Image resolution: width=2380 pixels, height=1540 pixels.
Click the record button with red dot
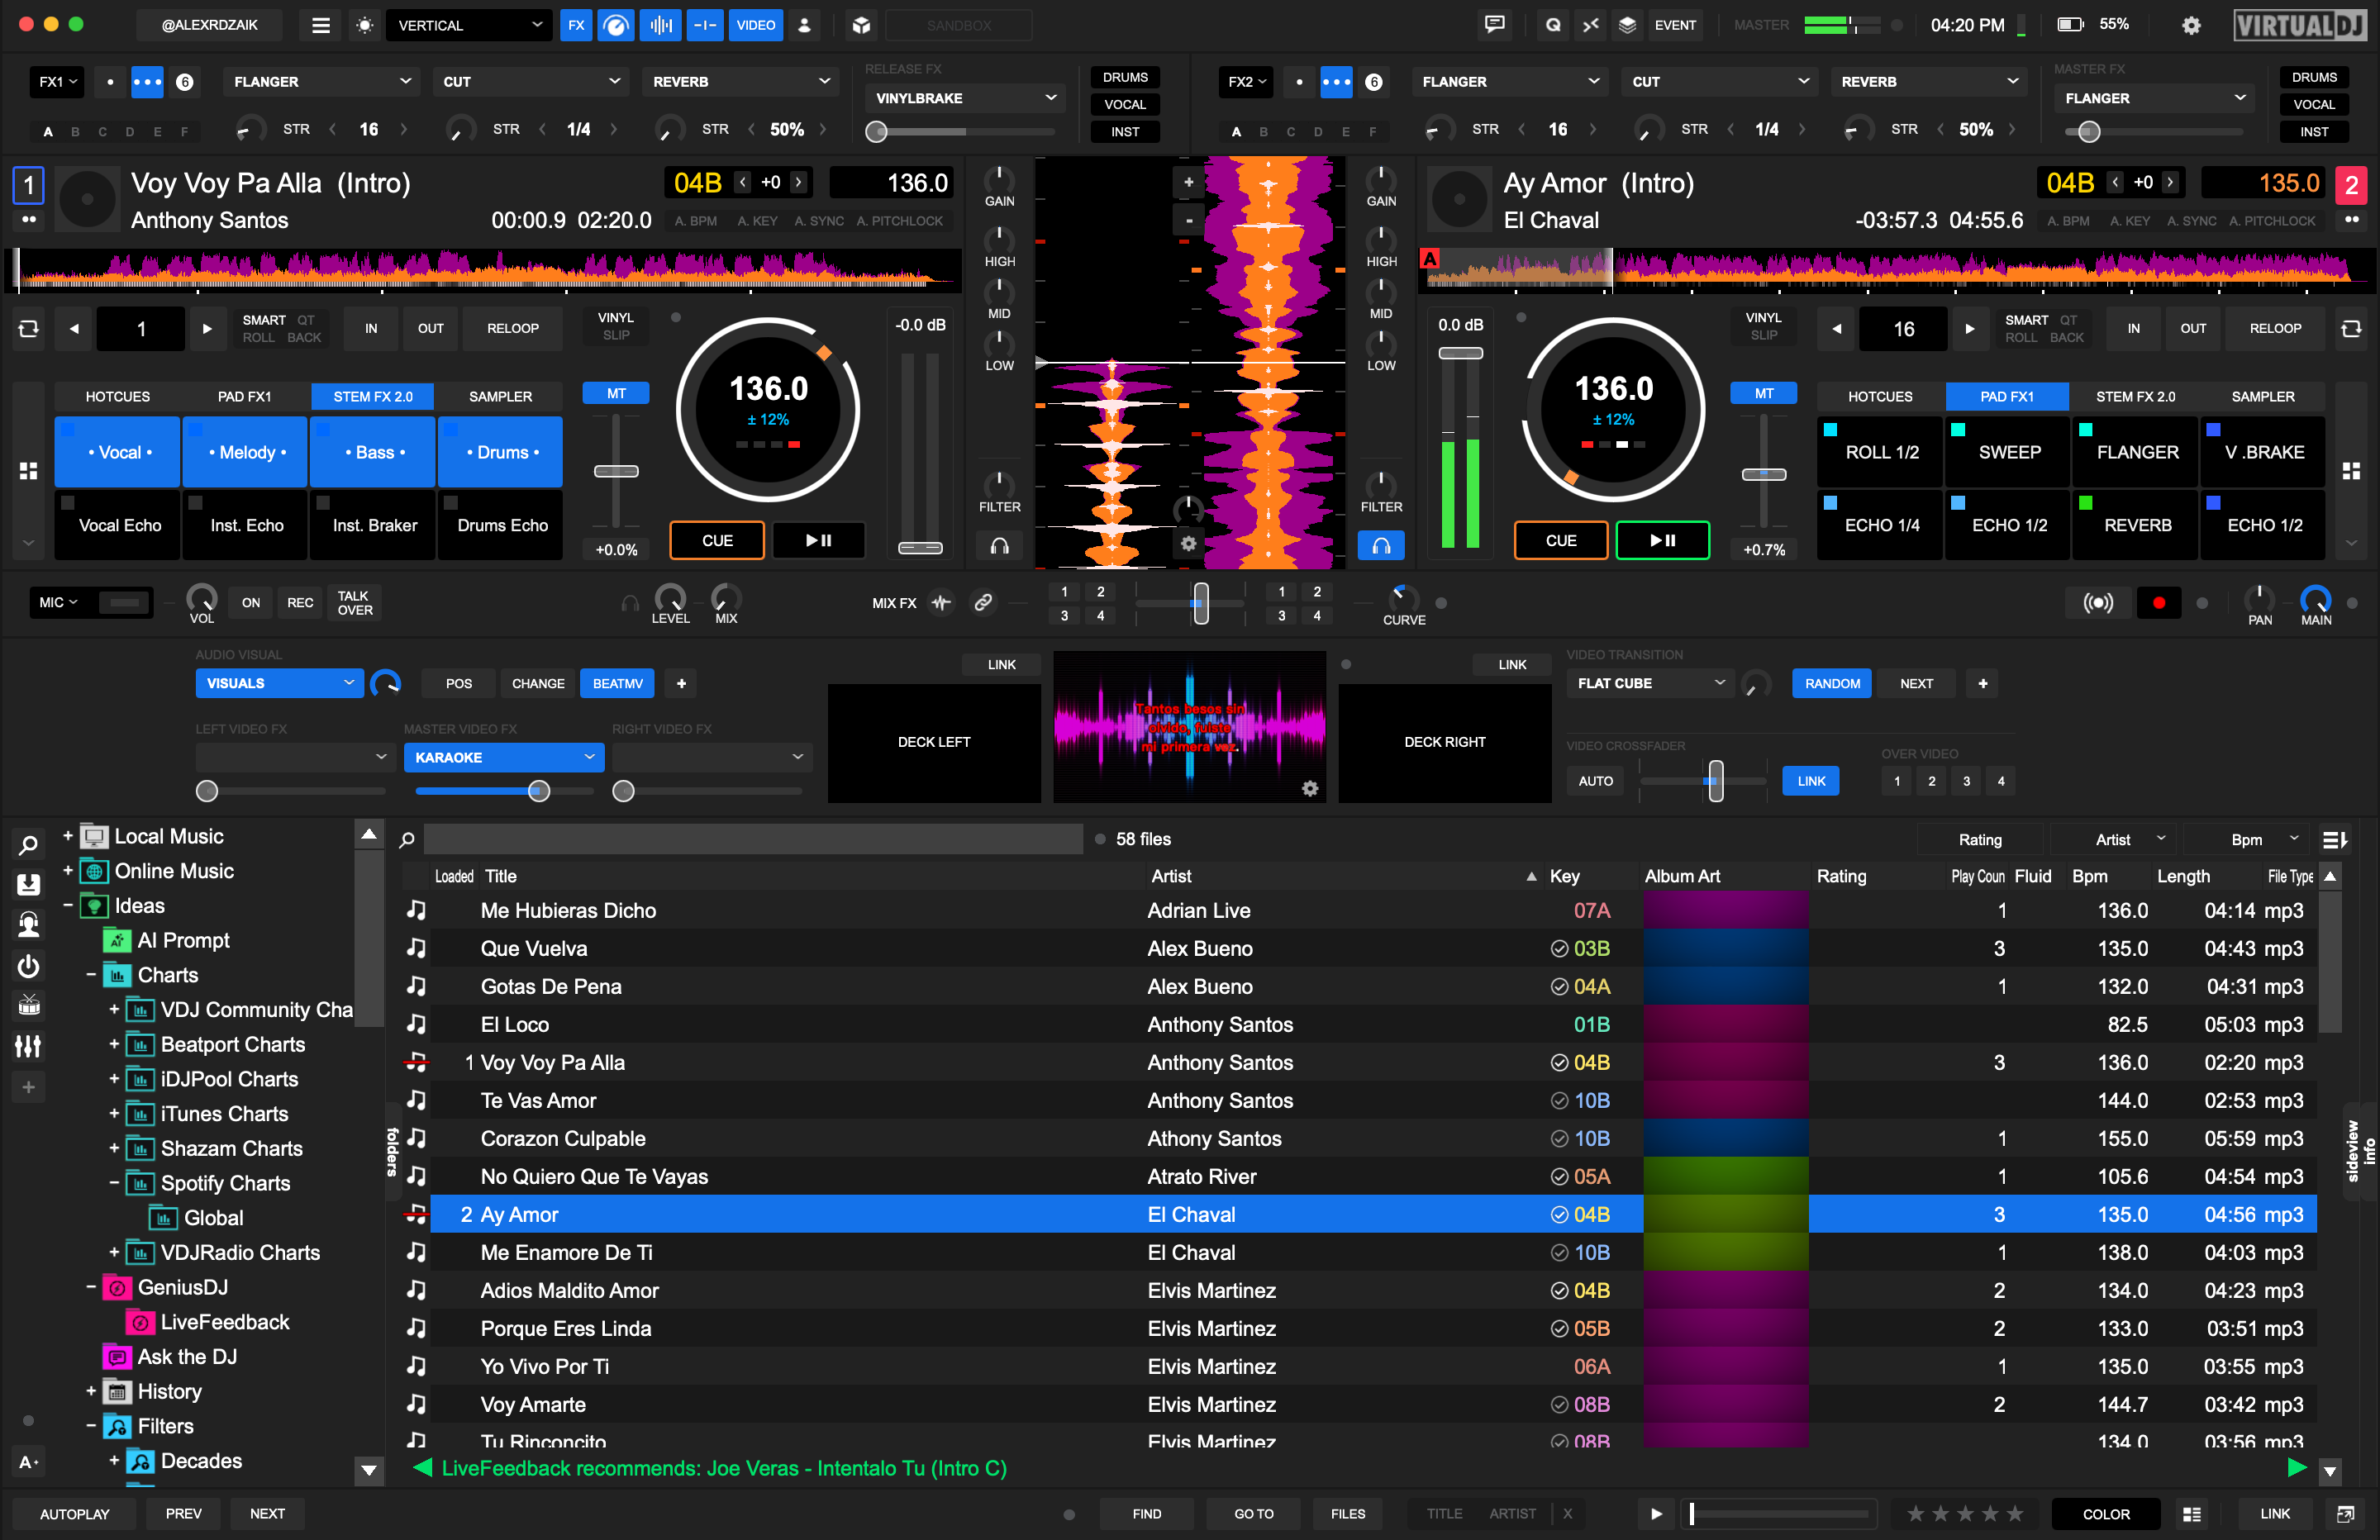click(x=2158, y=603)
